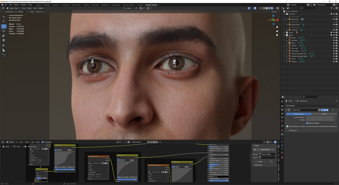Click the outliner search field

tap(309, 8)
